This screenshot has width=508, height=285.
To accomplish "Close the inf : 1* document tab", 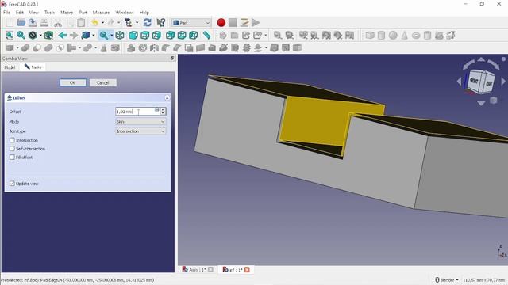I will [x=247, y=269].
